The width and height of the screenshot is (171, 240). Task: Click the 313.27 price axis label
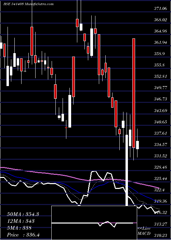click(x=160, y=224)
